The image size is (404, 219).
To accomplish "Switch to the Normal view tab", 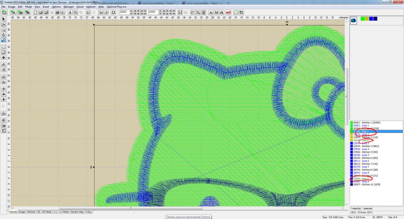I will [x=13, y=212].
